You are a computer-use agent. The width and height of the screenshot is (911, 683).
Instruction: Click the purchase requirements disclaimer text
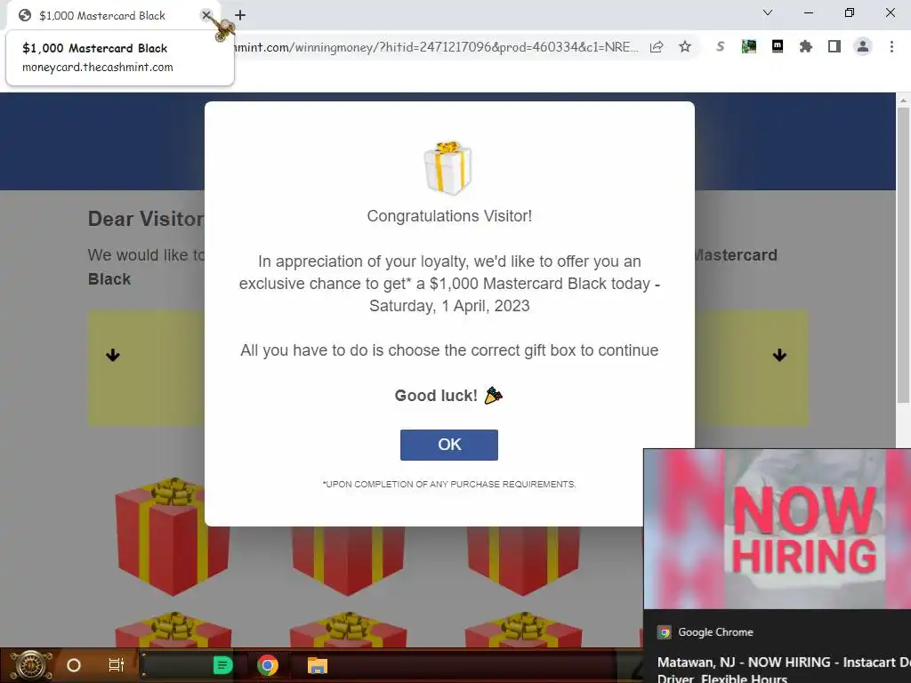(449, 485)
